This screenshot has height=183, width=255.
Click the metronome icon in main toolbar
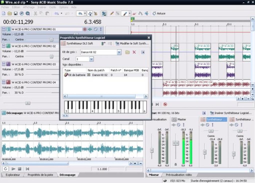pos(95,13)
